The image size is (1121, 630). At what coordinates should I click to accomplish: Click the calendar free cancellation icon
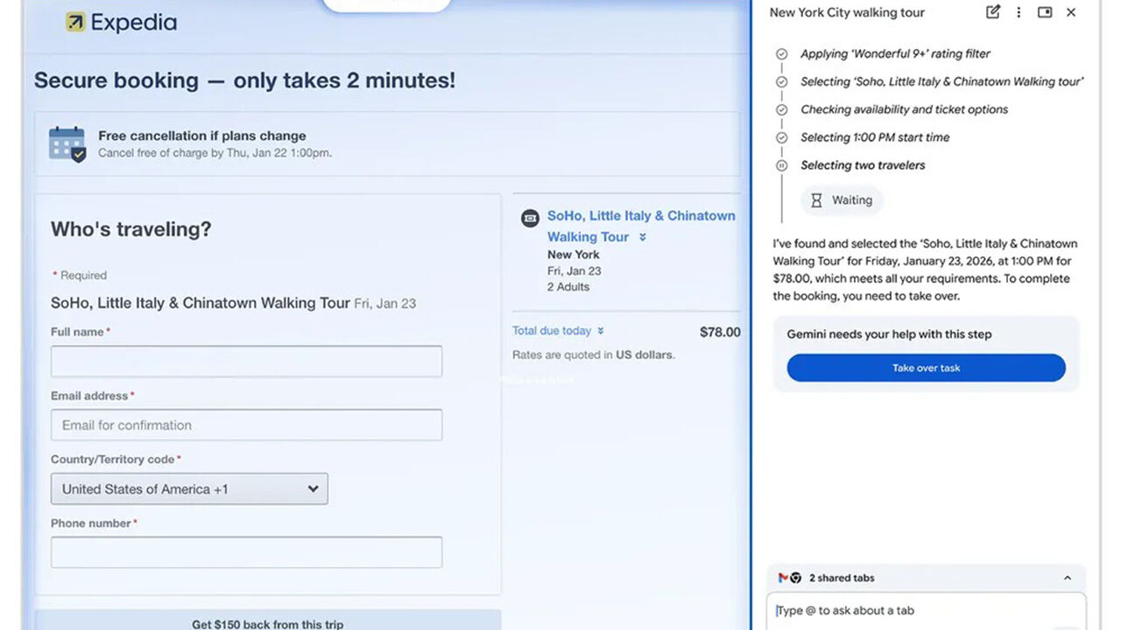pyautogui.click(x=67, y=144)
